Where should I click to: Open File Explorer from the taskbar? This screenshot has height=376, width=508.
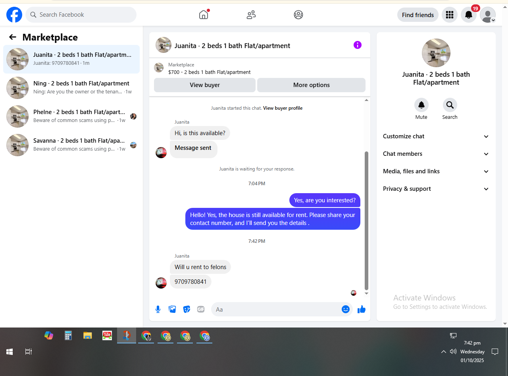pos(88,335)
